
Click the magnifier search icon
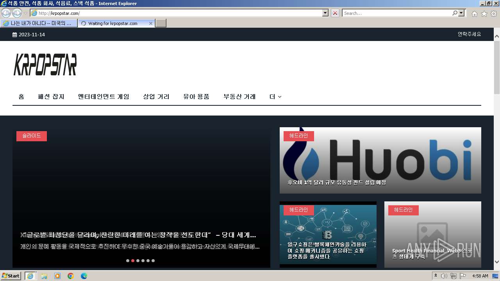click(455, 13)
